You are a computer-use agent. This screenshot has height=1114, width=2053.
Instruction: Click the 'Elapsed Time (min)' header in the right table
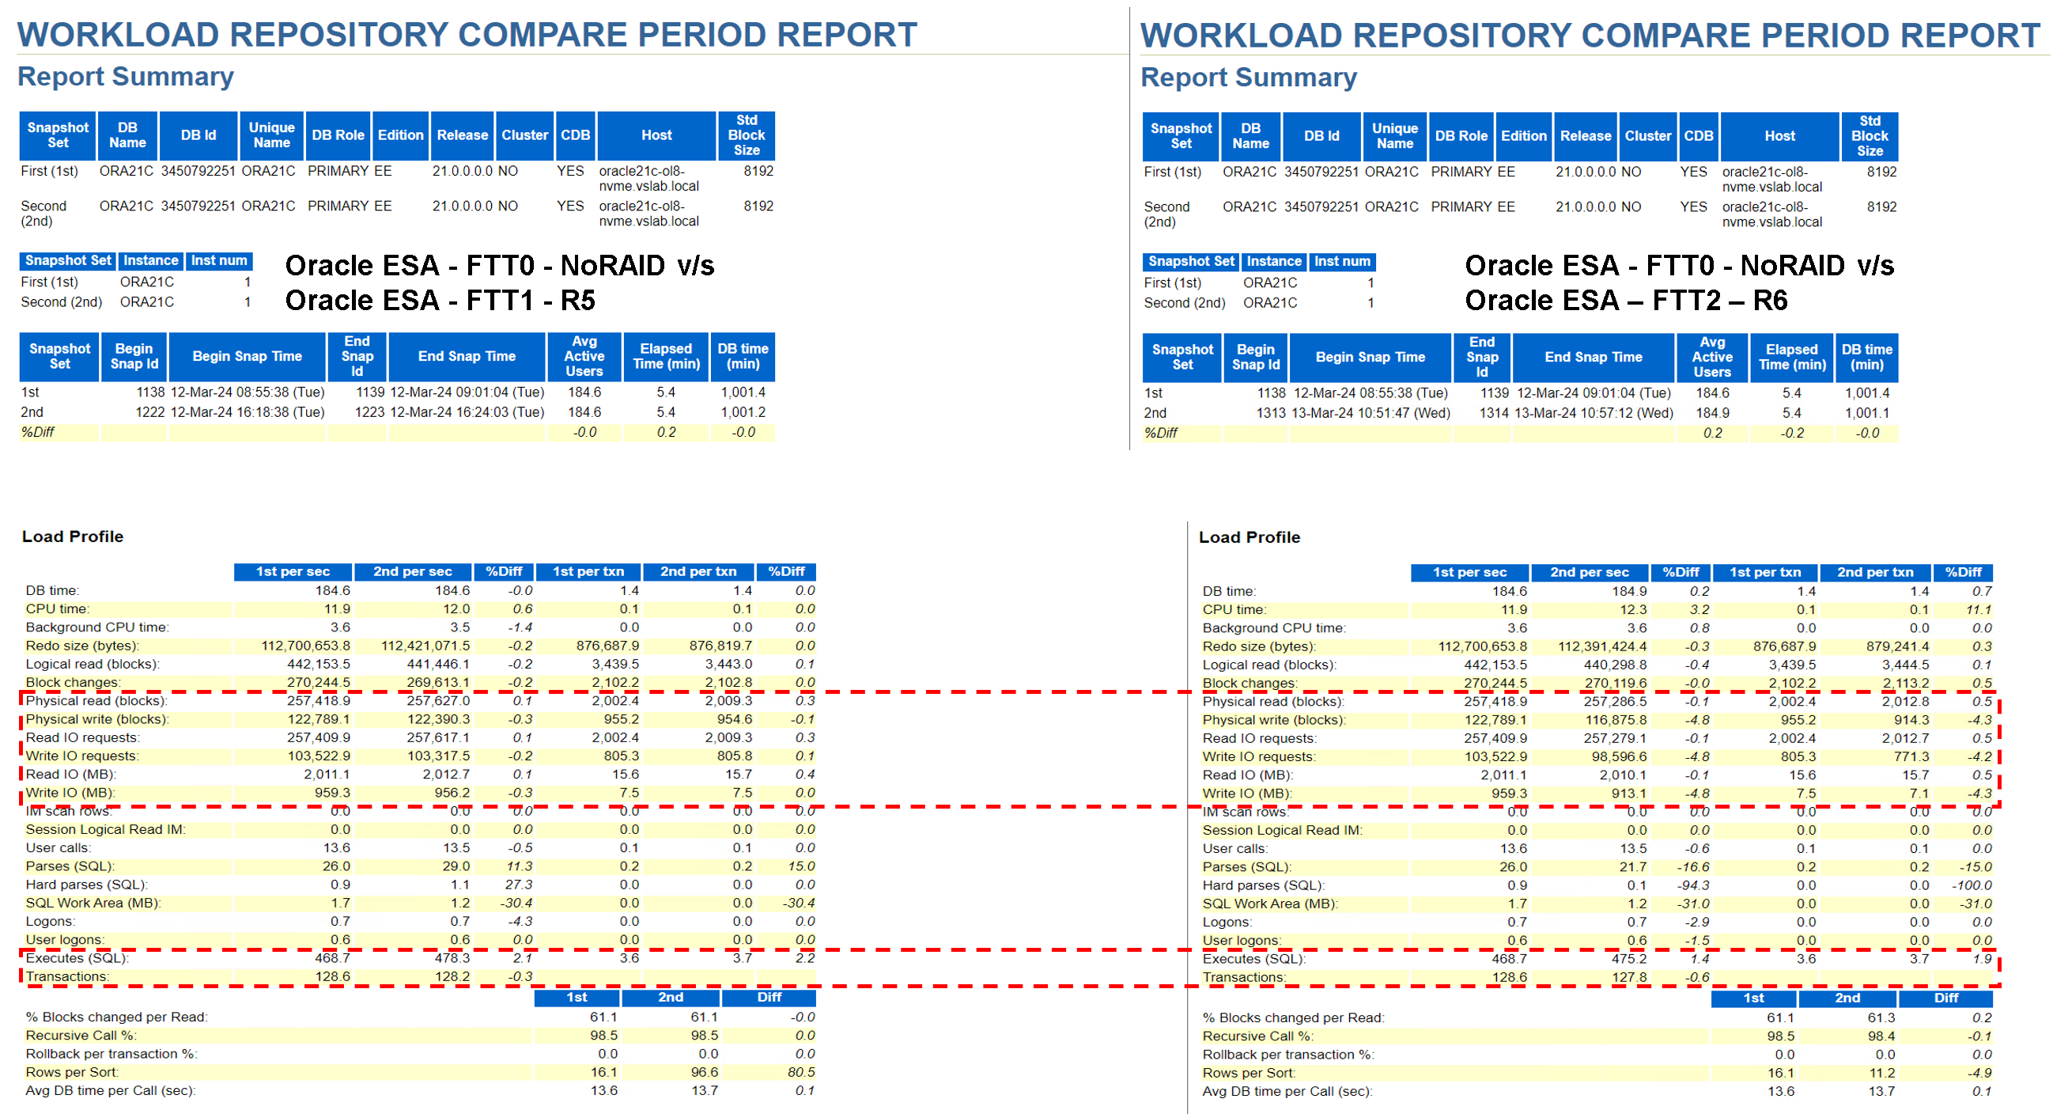(x=1791, y=358)
